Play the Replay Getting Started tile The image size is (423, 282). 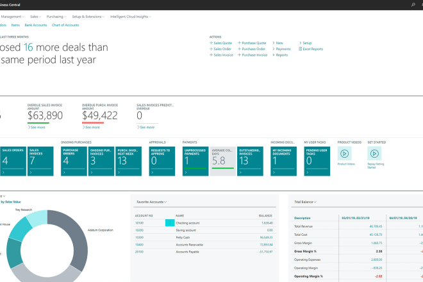[x=374, y=154]
